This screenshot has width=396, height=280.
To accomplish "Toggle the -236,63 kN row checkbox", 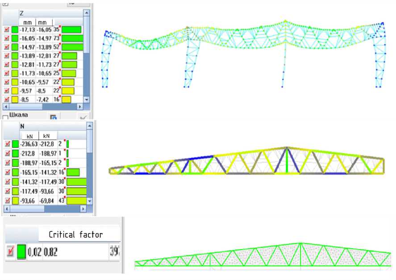I will 8,144.
